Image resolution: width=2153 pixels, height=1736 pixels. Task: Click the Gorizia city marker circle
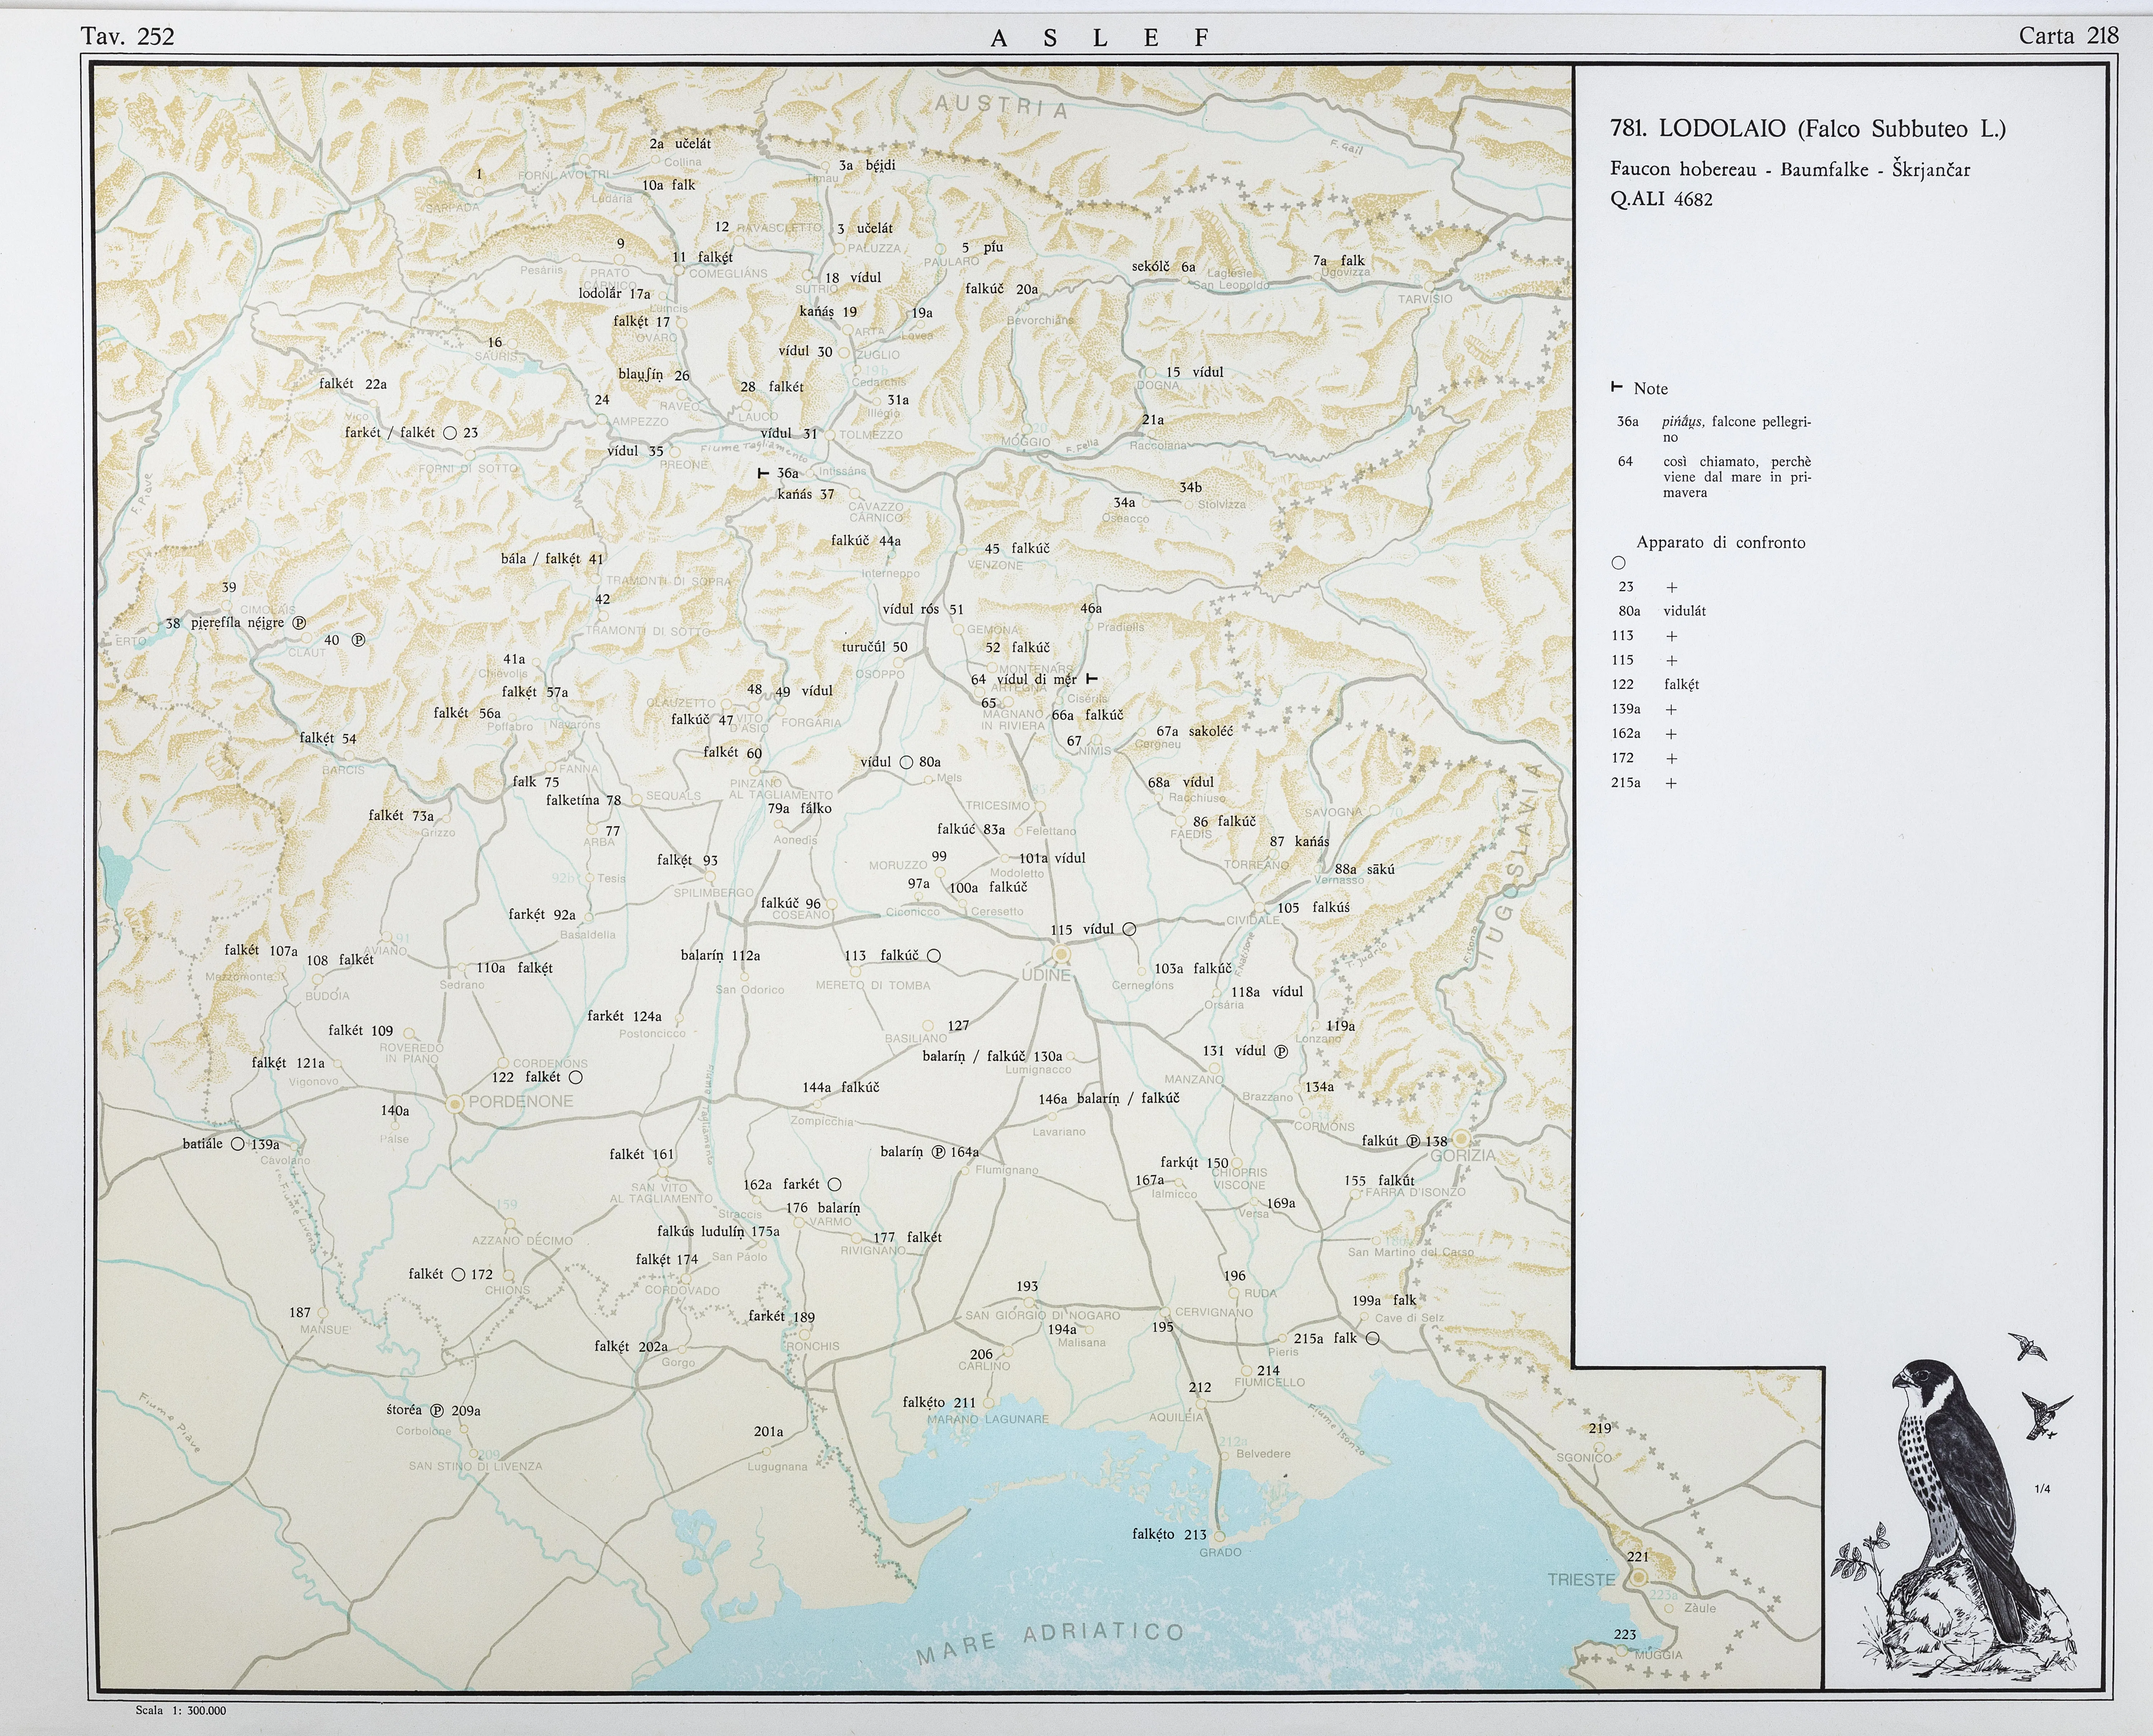(x=1461, y=1138)
